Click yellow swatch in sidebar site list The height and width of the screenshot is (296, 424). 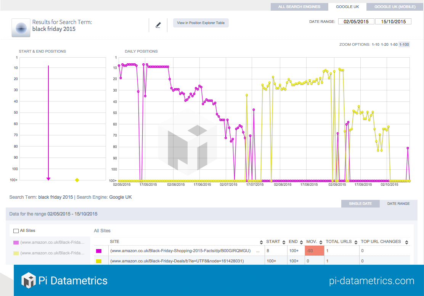[16, 253]
